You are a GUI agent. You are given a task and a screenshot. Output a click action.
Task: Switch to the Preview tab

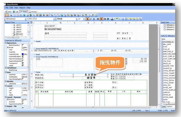tap(33, 12)
